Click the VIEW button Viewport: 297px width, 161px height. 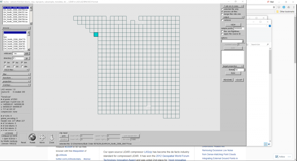[233, 25]
